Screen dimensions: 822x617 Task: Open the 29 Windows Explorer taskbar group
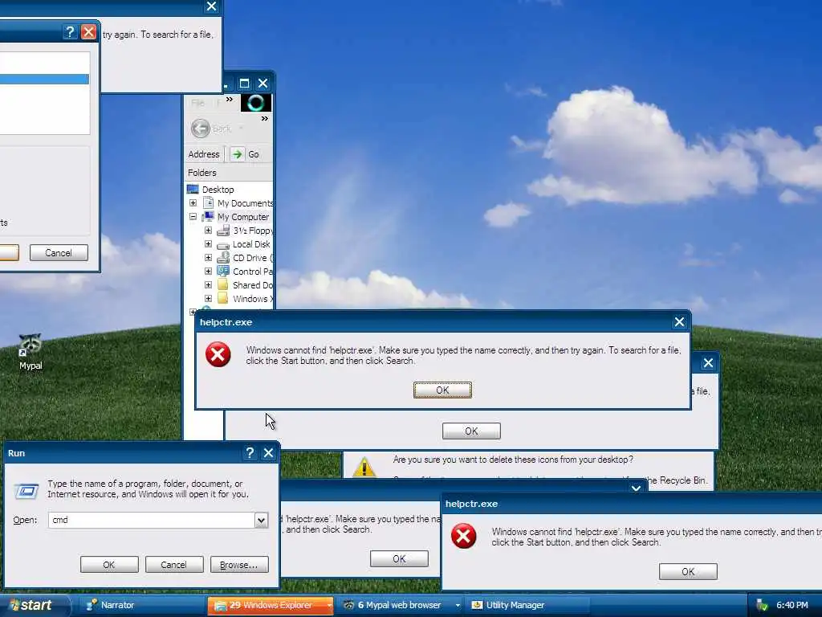pos(271,606)
